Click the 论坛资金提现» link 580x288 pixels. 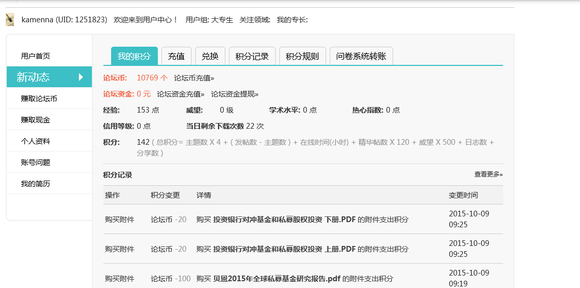[x=235, y=94]
